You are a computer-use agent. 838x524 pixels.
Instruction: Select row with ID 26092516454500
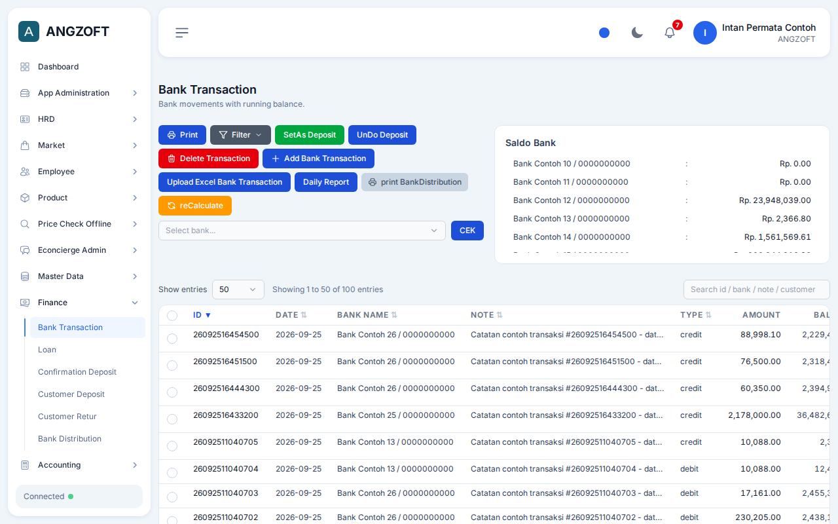pos(172,339)
